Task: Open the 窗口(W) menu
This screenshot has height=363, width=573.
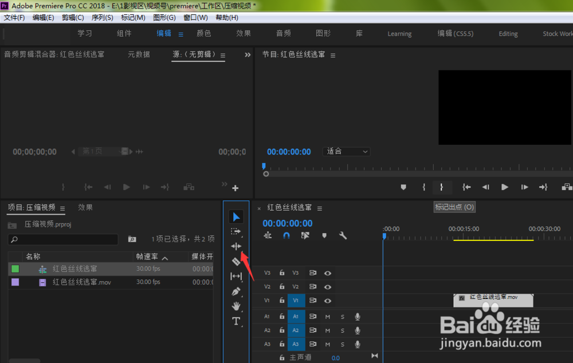Action: click(195, 18)
